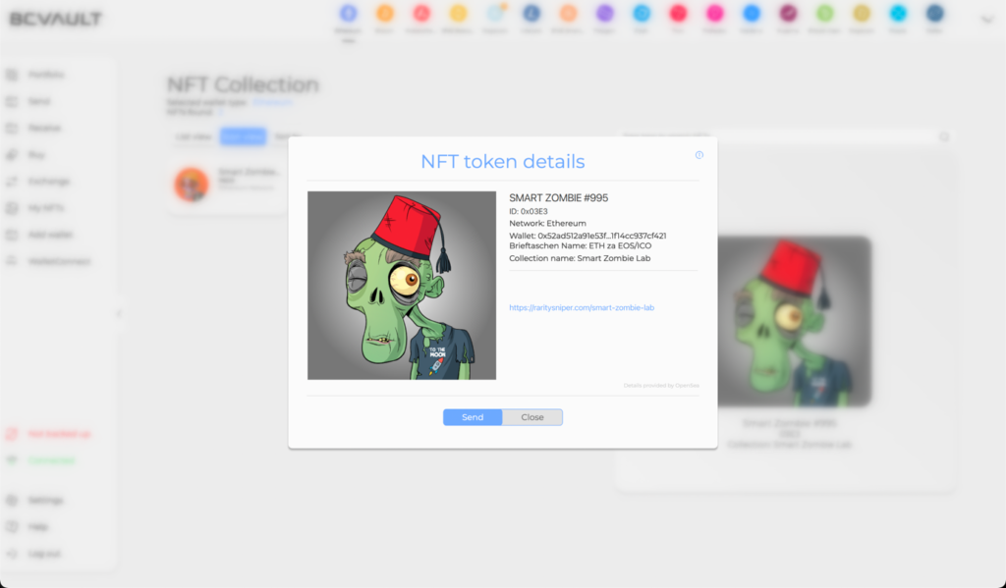Select the Ethereum coin icon in top bar
Screen dimensions: 1006x588
[348, 13]
